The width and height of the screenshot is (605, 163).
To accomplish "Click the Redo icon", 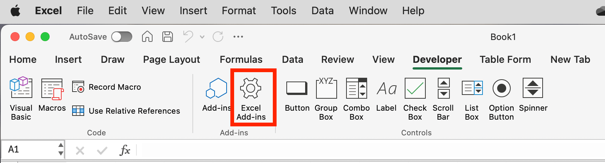I will 218,37.
